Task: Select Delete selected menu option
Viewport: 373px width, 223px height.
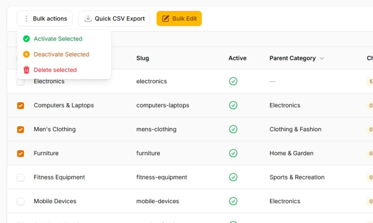Action: click(55, 70)
